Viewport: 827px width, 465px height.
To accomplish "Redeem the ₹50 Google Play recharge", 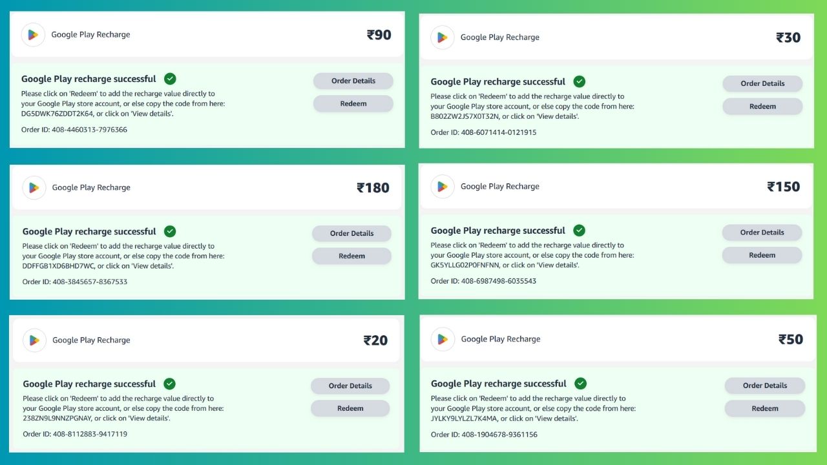I will pyautogui.click(x=764, y=408).
